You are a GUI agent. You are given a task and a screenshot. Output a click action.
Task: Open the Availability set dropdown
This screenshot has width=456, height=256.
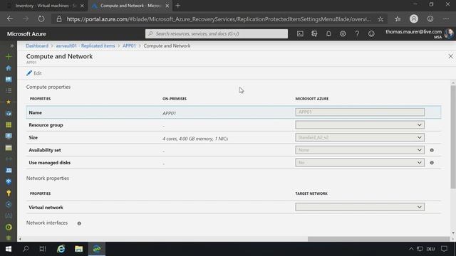click(x=360, y=150)
